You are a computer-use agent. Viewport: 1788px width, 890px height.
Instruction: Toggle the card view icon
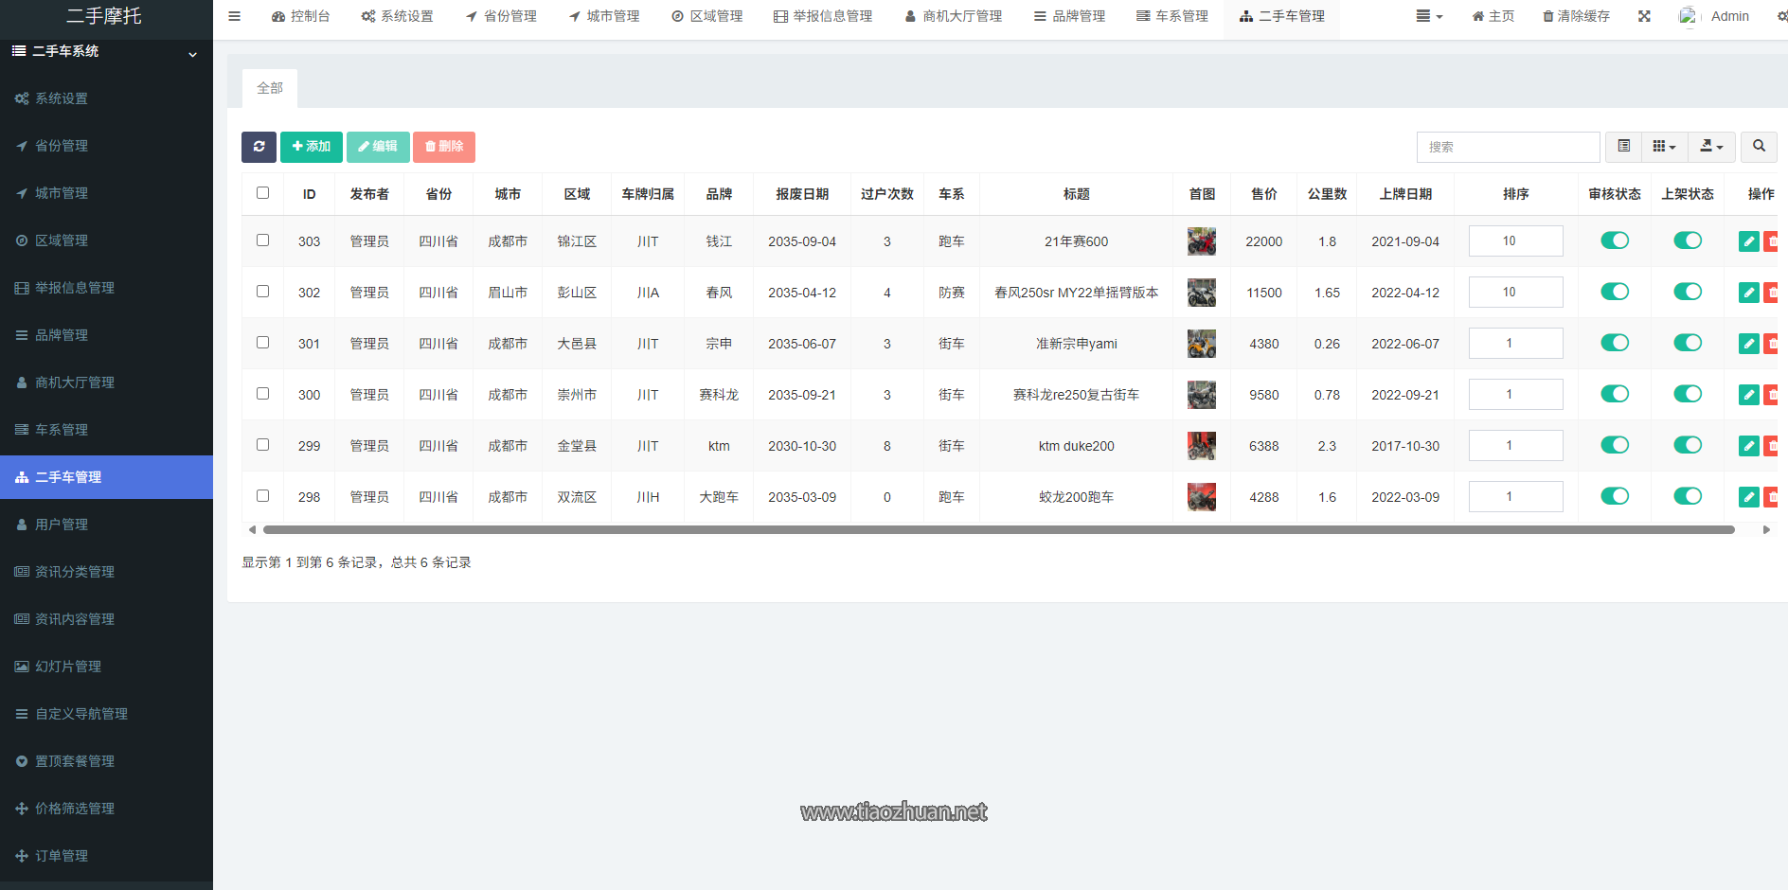pos(1623,147)
